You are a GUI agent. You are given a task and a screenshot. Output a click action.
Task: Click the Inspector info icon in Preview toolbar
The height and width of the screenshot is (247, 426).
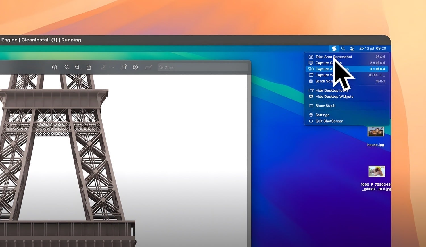point(55,67)
